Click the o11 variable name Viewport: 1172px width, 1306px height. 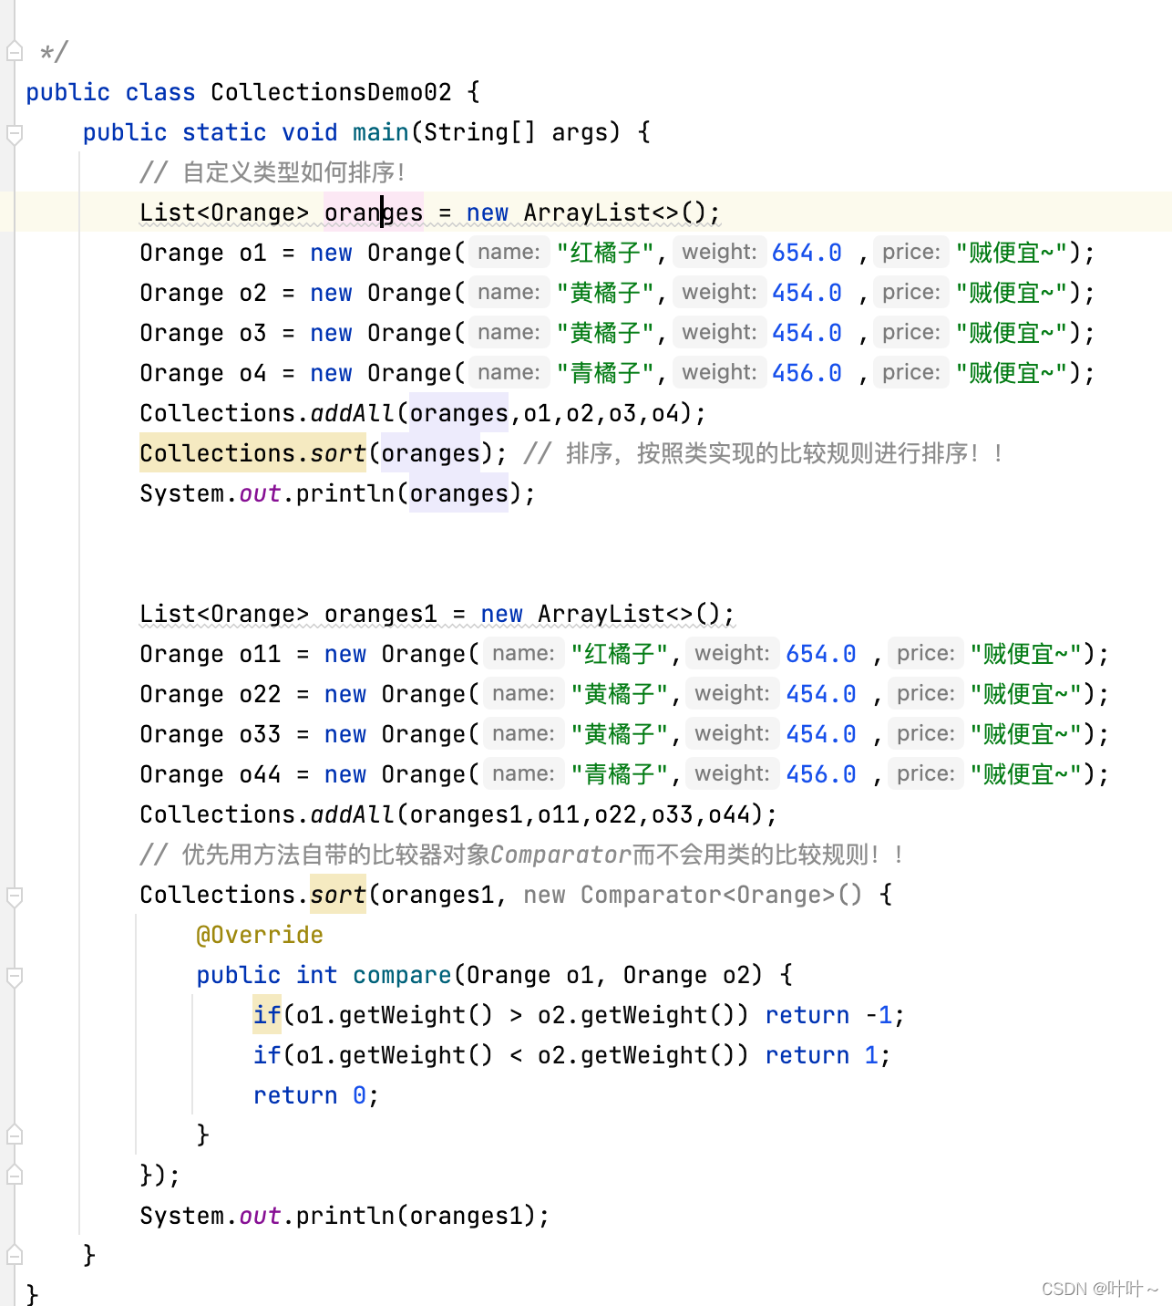(x=260, y=654)
